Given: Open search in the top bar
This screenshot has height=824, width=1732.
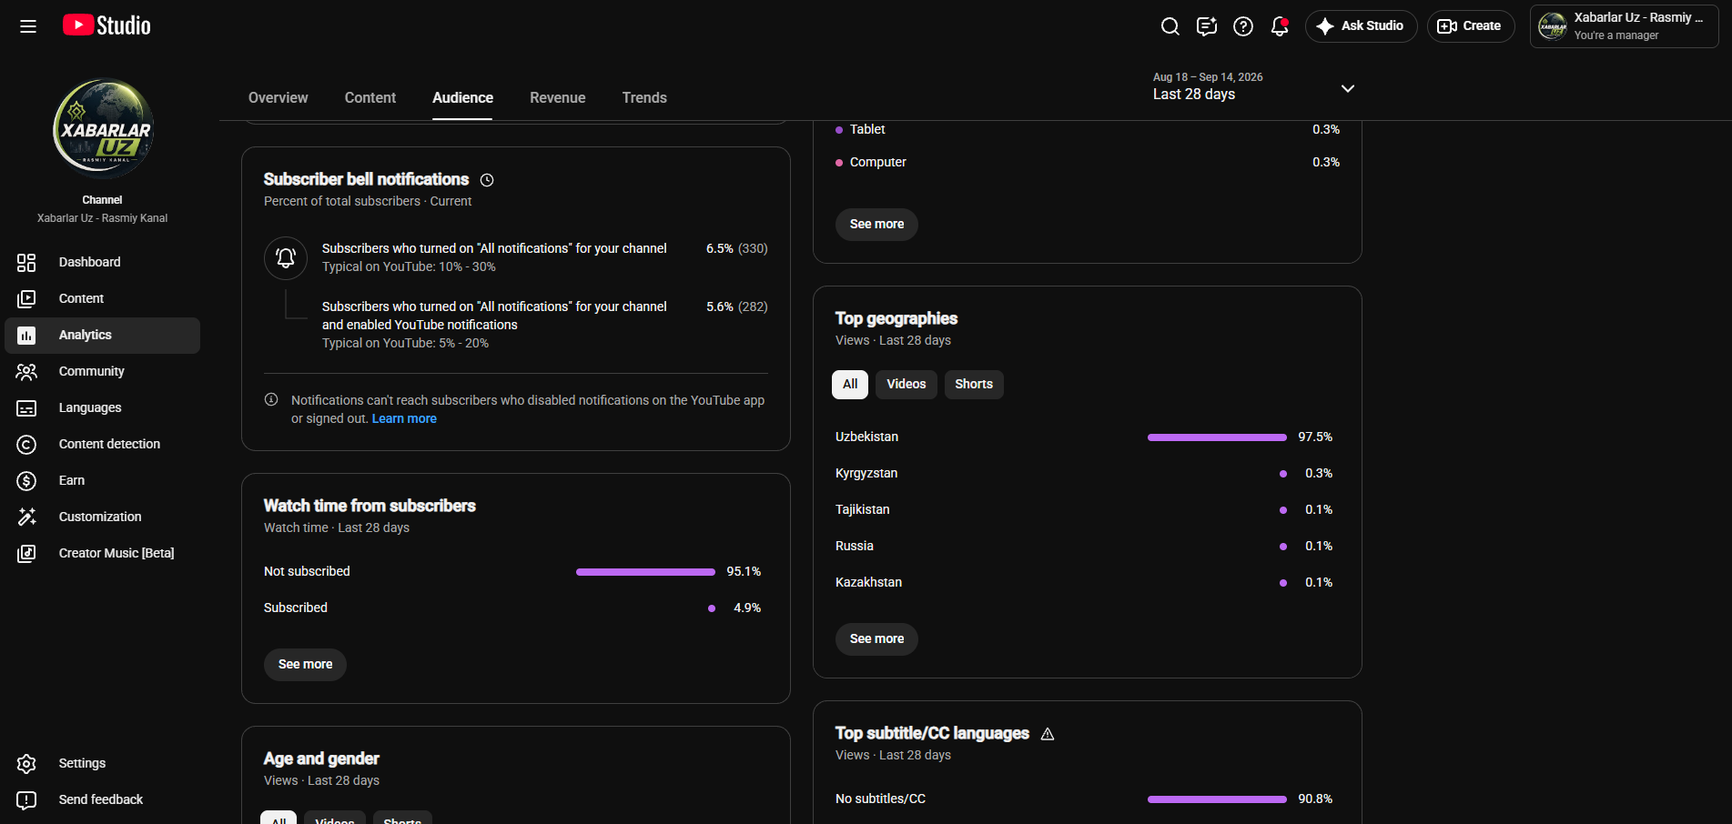Looking at the screenshot, I should point(1170,26).
